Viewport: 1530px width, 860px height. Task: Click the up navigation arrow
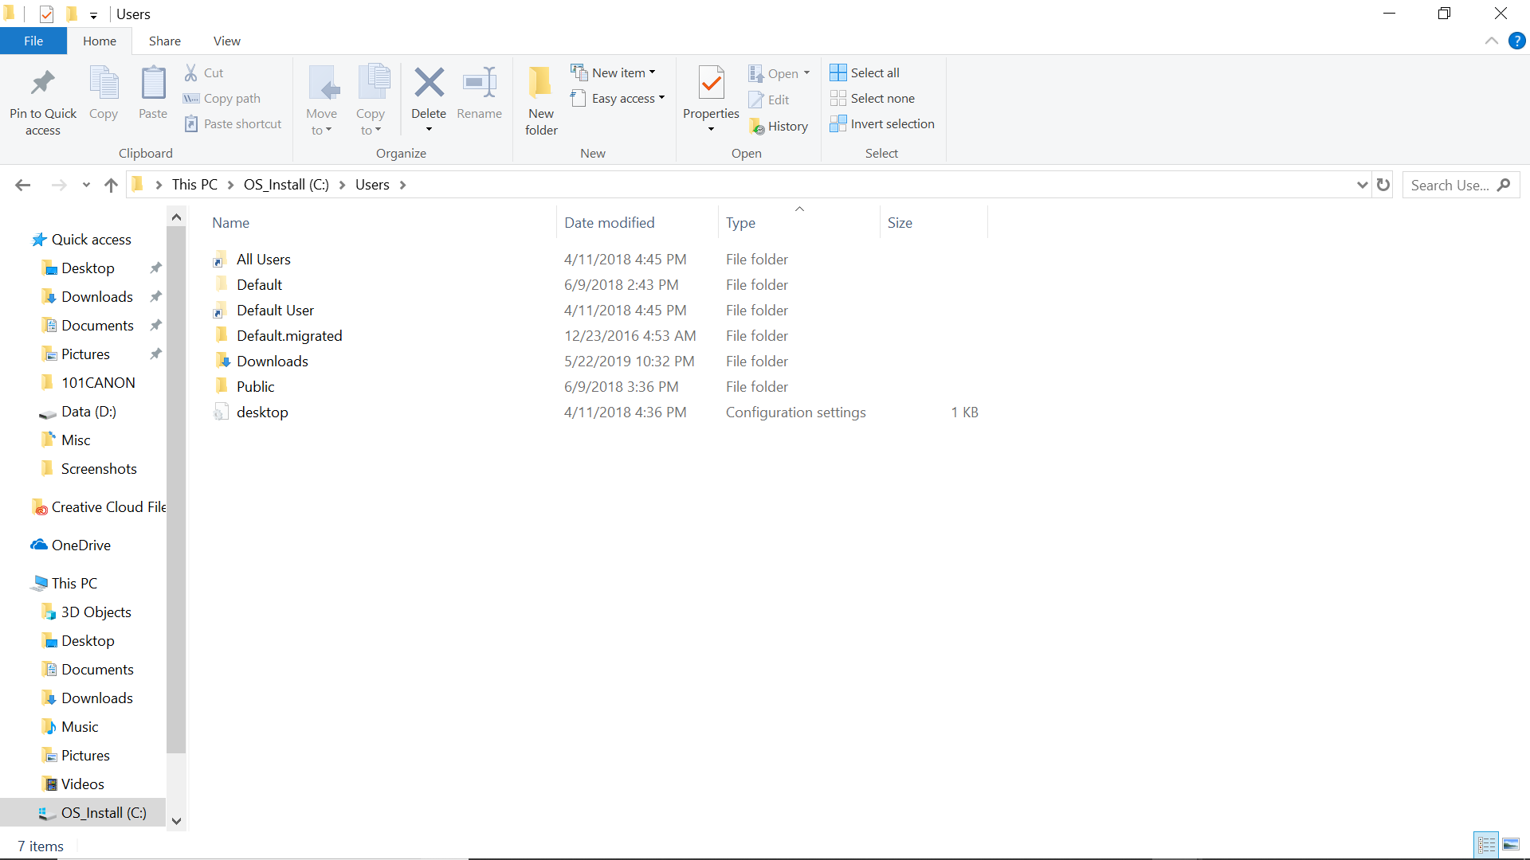[x=112, y=185]
